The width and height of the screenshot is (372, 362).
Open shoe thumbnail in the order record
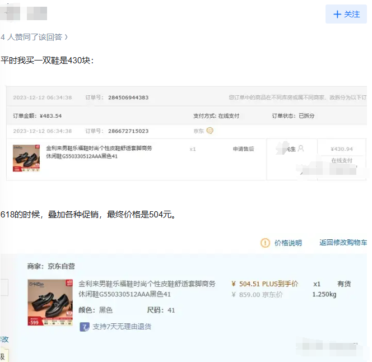[x=26, y=158]
